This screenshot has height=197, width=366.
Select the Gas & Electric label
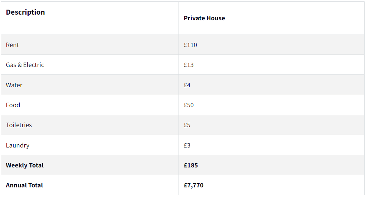point(25,65)
